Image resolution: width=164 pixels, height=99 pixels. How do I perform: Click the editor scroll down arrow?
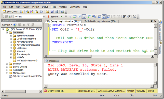pos(156,53)
